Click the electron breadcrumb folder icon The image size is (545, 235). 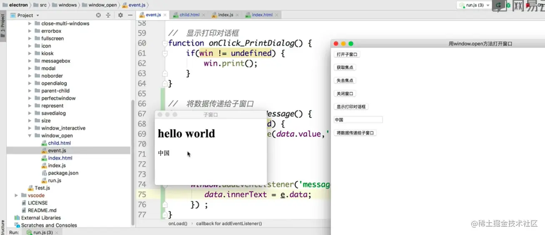(x=5, y=5)
